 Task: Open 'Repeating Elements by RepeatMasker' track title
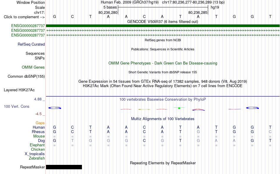pyautogui.click(x=163, y=163)
